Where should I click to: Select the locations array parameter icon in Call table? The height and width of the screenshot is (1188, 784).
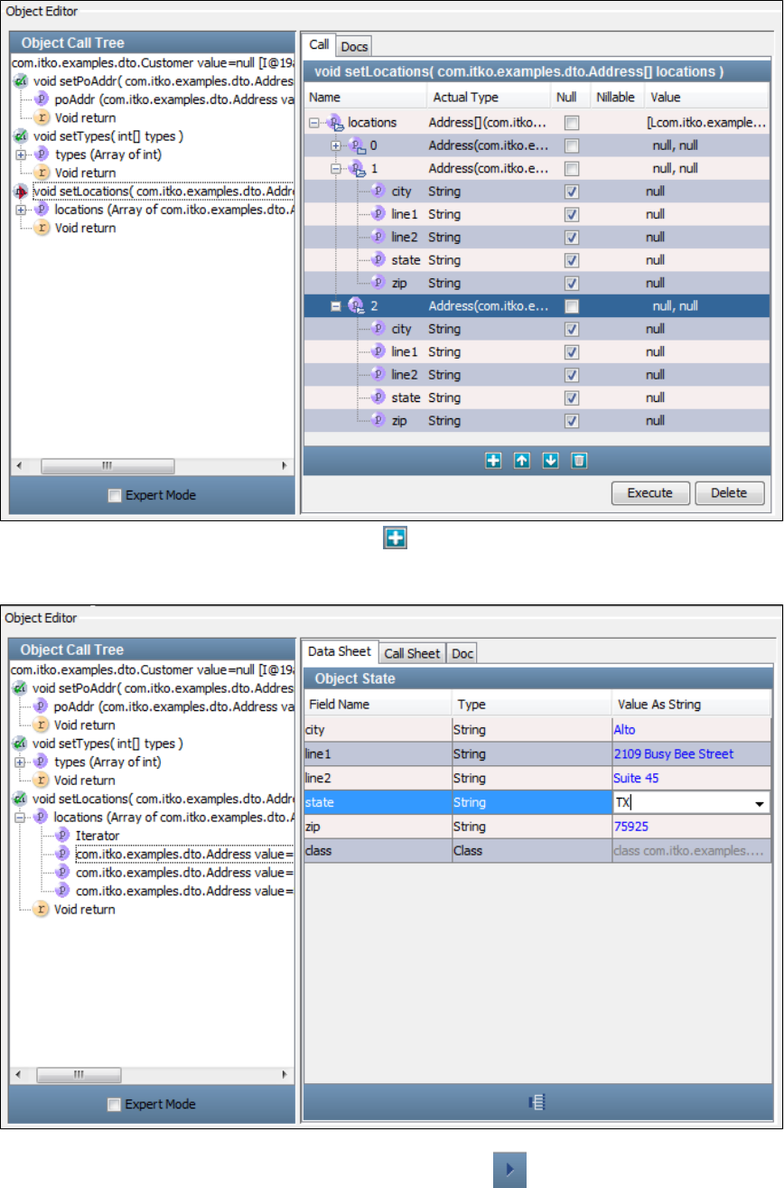(x=335, y=122)
